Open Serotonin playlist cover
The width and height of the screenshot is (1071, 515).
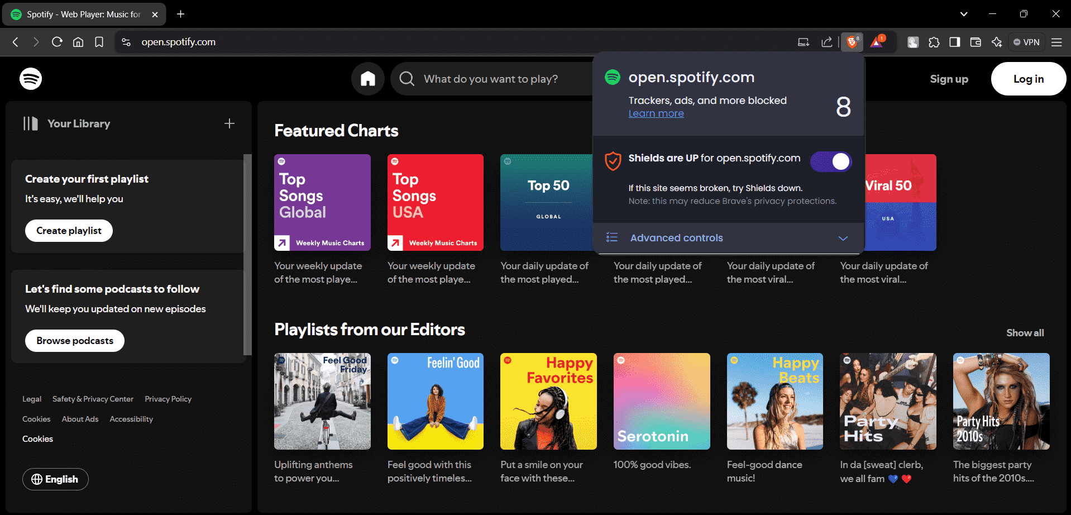pos(662,401)
